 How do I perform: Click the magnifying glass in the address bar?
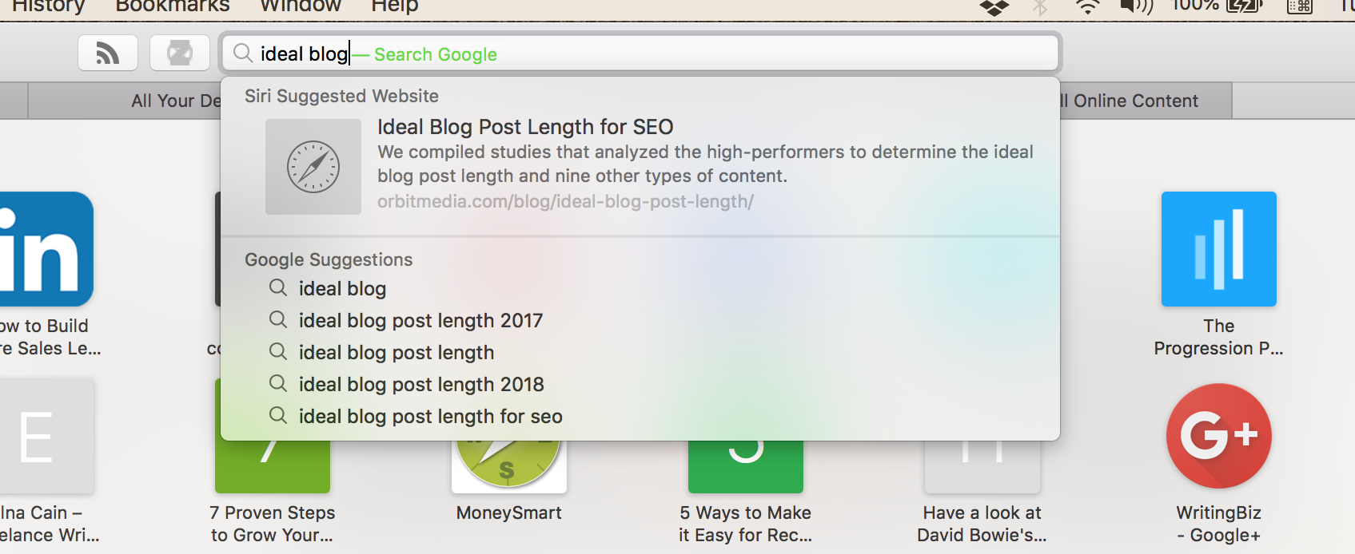coord(243,53)
